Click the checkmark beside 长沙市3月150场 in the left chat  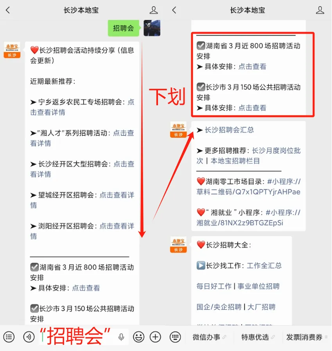[x=34, y=308]
